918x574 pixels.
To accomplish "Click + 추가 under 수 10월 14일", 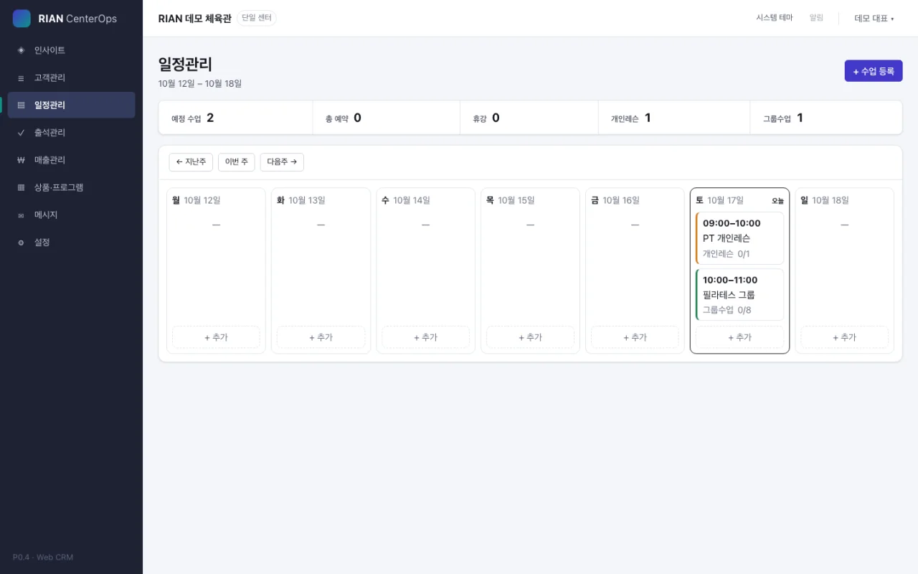I will point(425,337).
